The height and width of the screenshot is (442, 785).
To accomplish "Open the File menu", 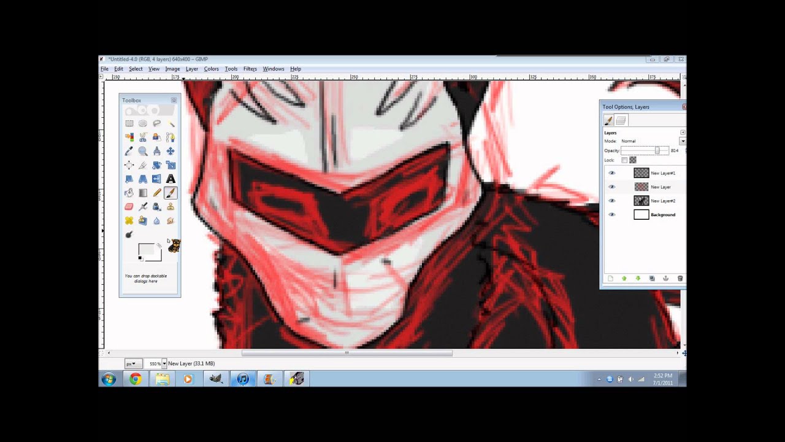I will pos(104,69).
